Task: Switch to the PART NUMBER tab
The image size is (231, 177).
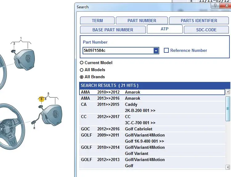Action: point(142,21)
